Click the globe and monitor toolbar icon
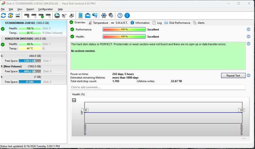 tap(95, 16)
